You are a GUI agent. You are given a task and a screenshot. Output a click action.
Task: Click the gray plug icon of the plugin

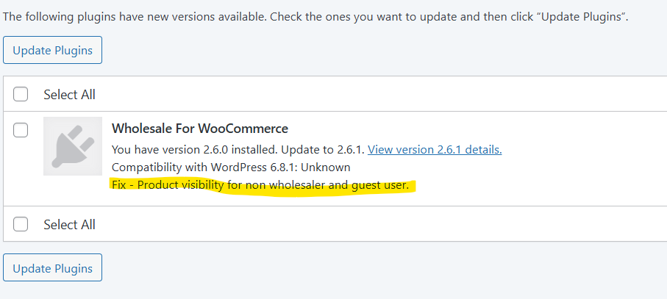(73, 146)
